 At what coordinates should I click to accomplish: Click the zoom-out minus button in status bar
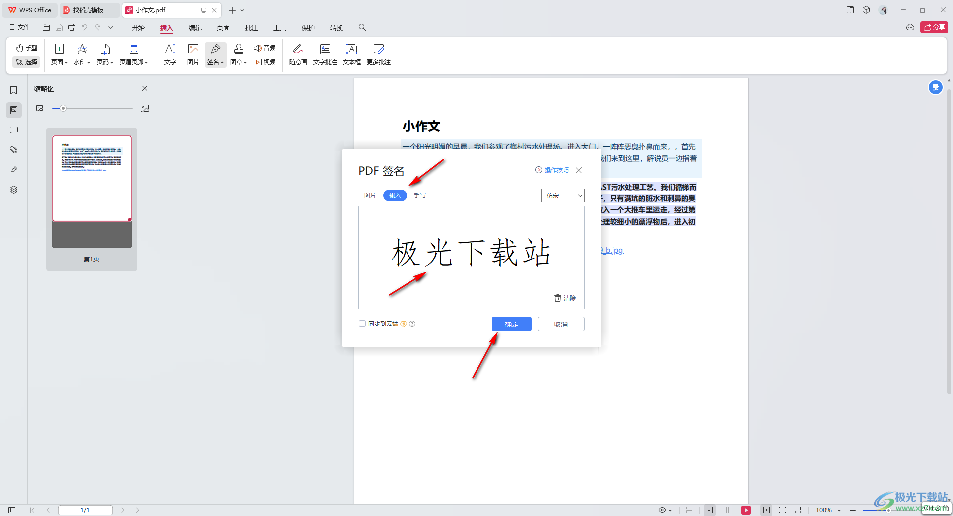(853, 510)
